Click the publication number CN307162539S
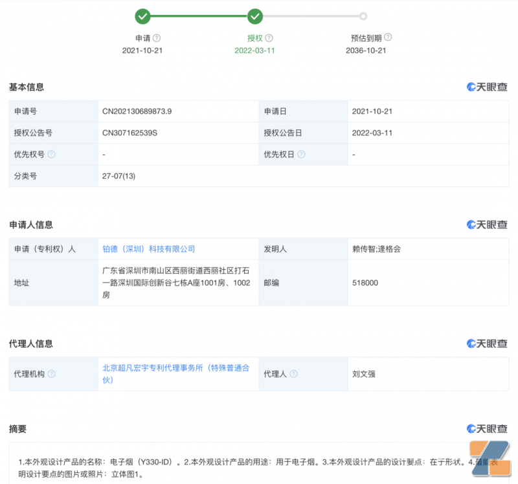This screenshot has width=518, height=484. (x=129, y=133)
